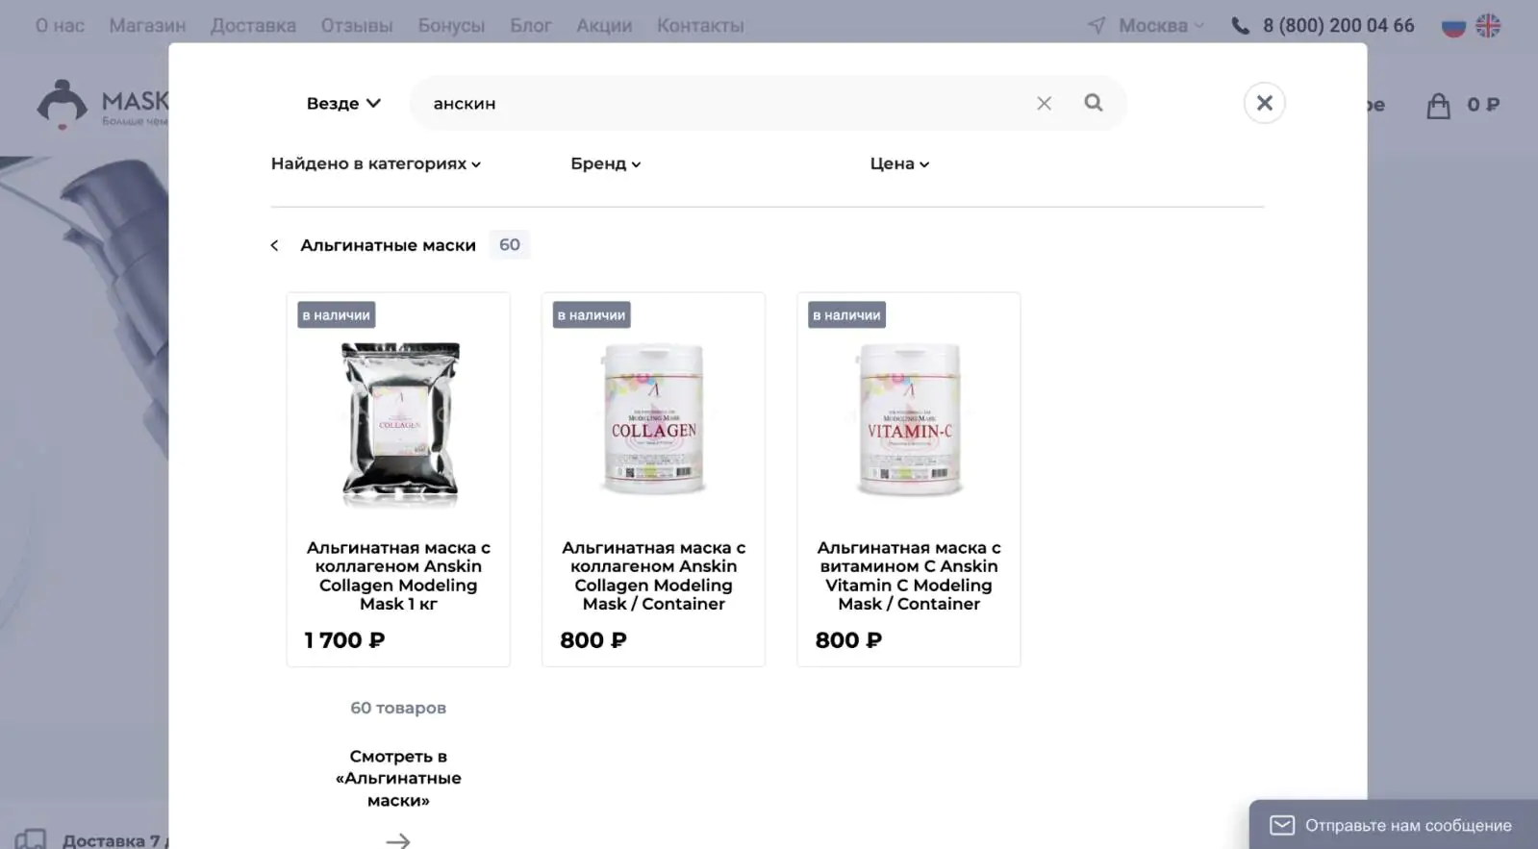
Task: Open the Контакты menu item
Action: (700, 26)
